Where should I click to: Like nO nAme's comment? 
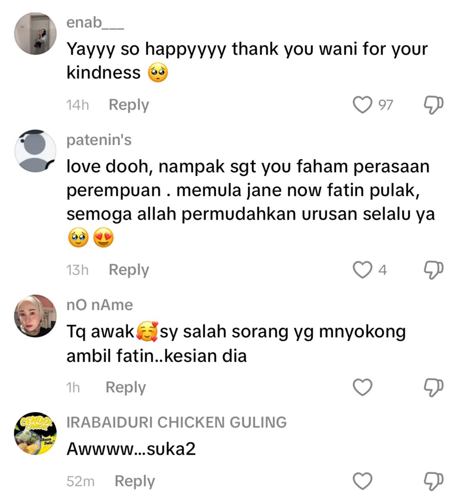(x=362, y=387)
